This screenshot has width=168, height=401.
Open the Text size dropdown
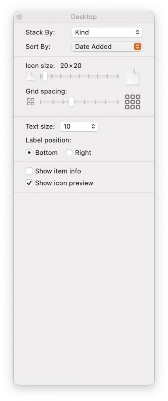point(79,126)
